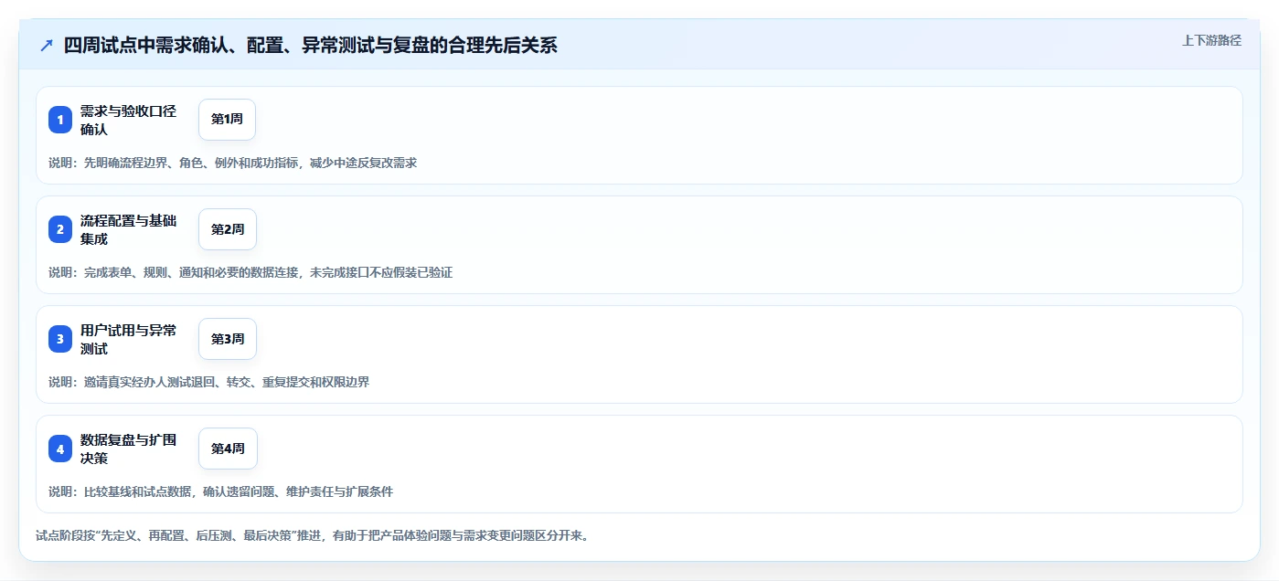Click the 第1周 week tag
The width and height of the screenshot is (1279, 581).
coord(227,120)
